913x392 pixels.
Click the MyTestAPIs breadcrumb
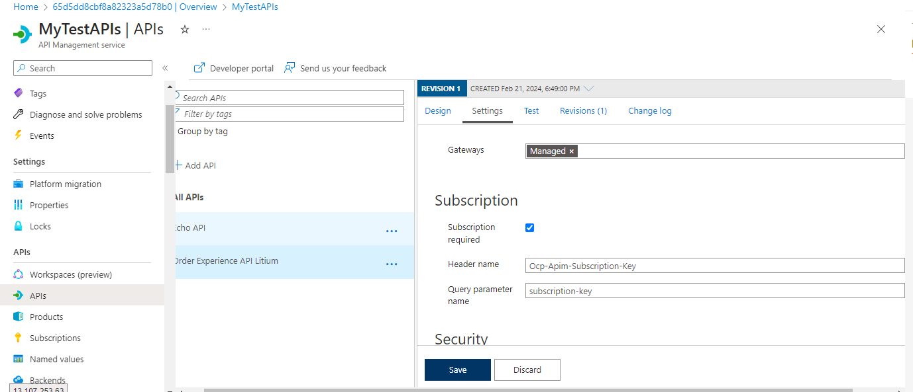click(x=255, y=7)
